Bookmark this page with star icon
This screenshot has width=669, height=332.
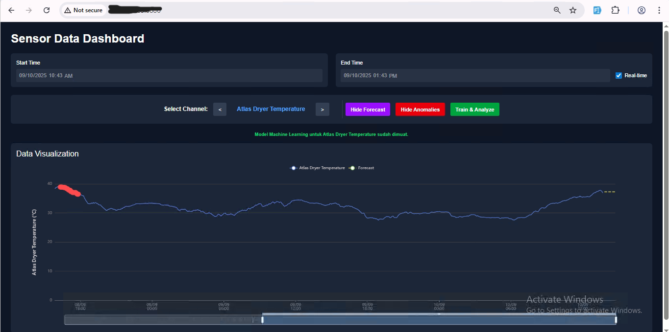click(573, 10)
